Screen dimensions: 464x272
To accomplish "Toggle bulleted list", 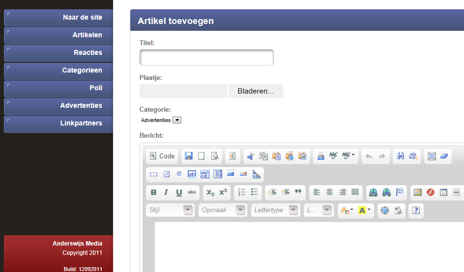I will pos(255,192).
